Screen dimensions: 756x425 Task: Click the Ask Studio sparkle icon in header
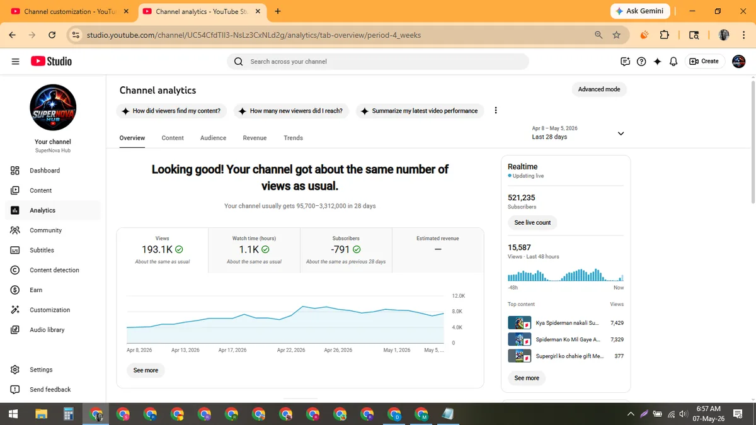click(x=658, y=61)
